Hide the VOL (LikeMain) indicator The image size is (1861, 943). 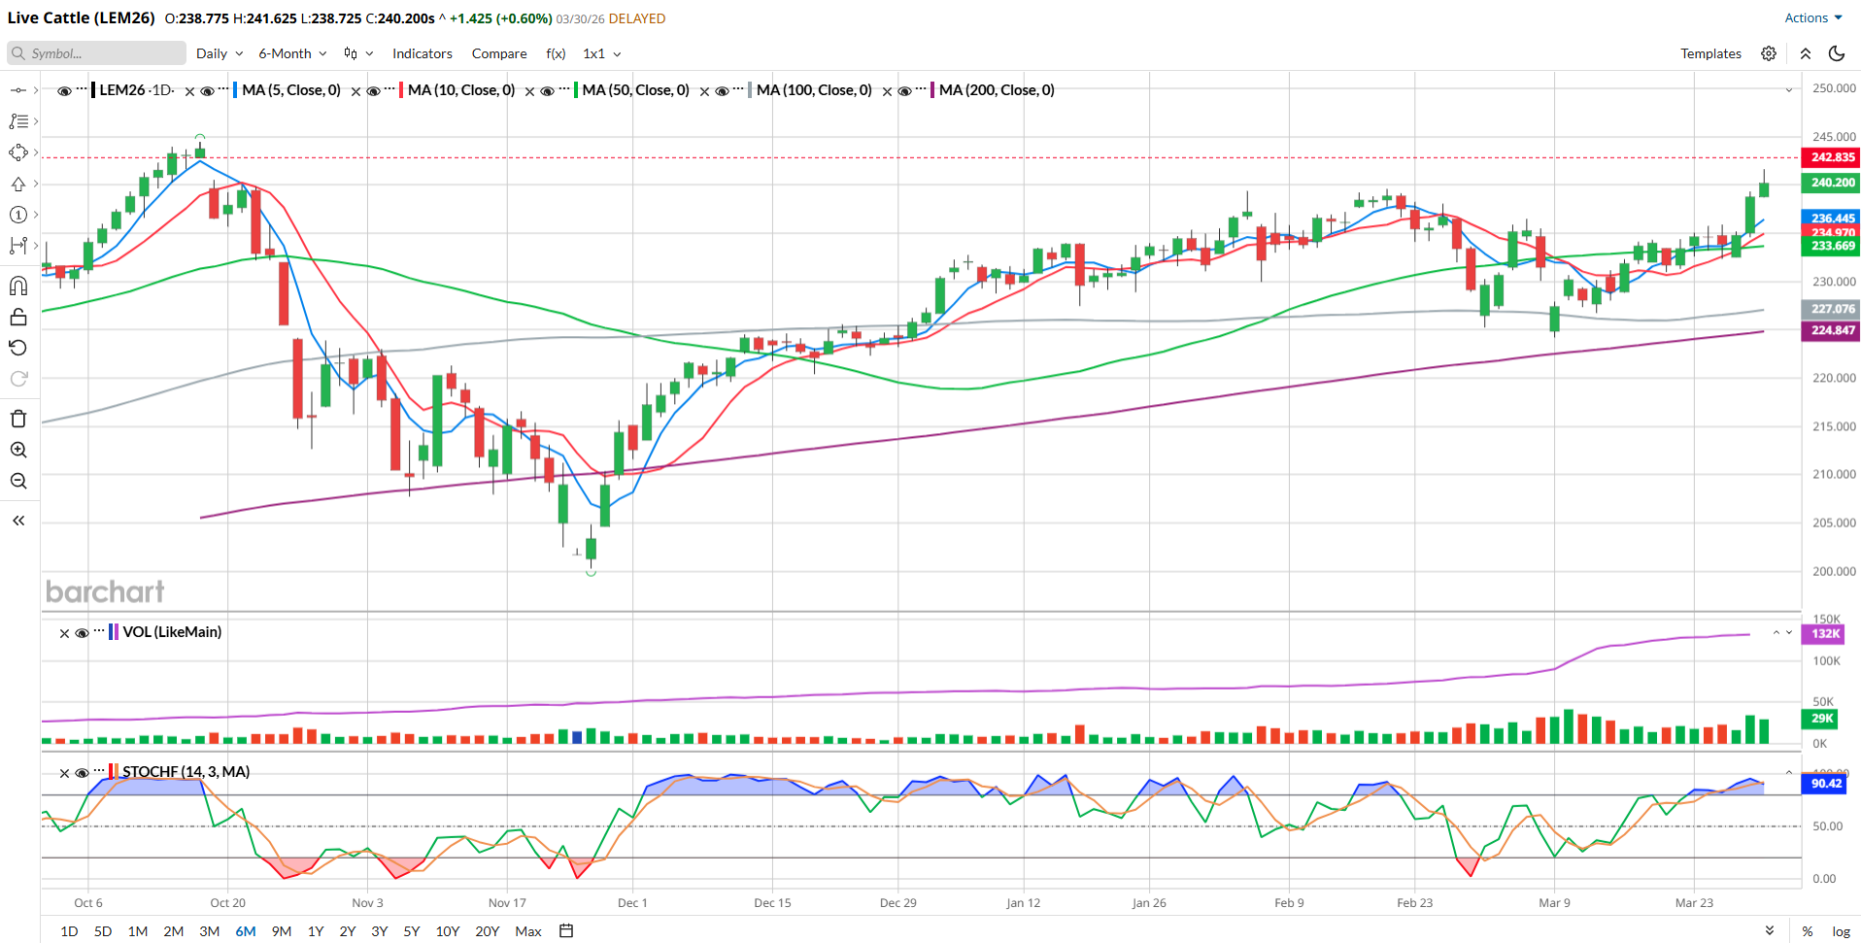pos(82,633)
